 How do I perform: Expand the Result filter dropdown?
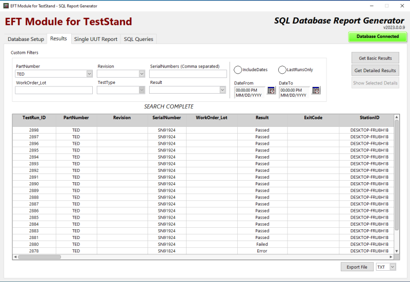(222, 90)
